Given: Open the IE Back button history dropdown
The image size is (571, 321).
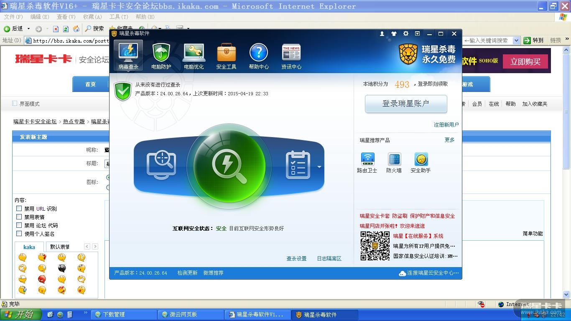Looking at the screenshot, I should (x=28, y=29).
